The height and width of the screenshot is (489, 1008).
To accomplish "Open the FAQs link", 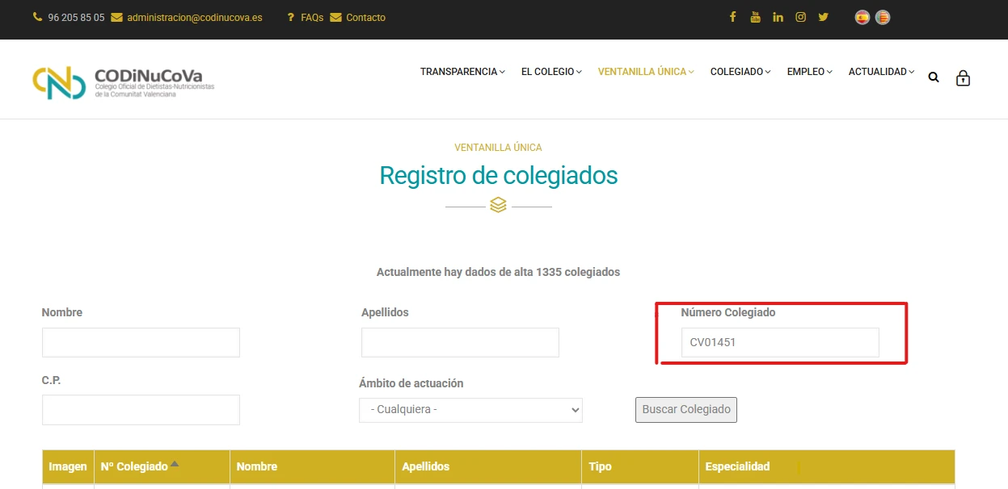I will point(312,18).
